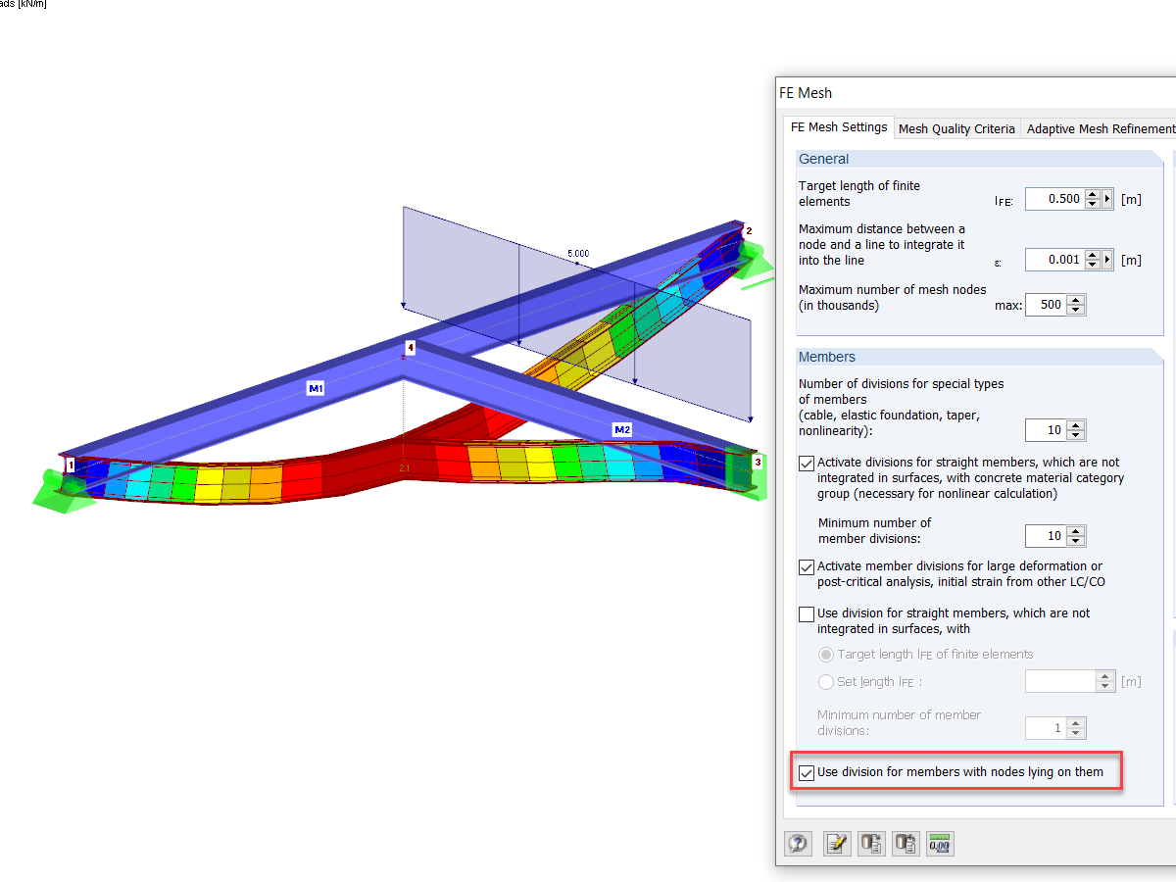
Task: Disable divisions for straight concrete members checkbox
Action: coord(807,463)
